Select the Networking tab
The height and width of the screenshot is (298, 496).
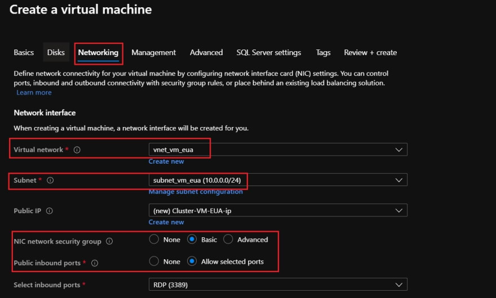99,53
